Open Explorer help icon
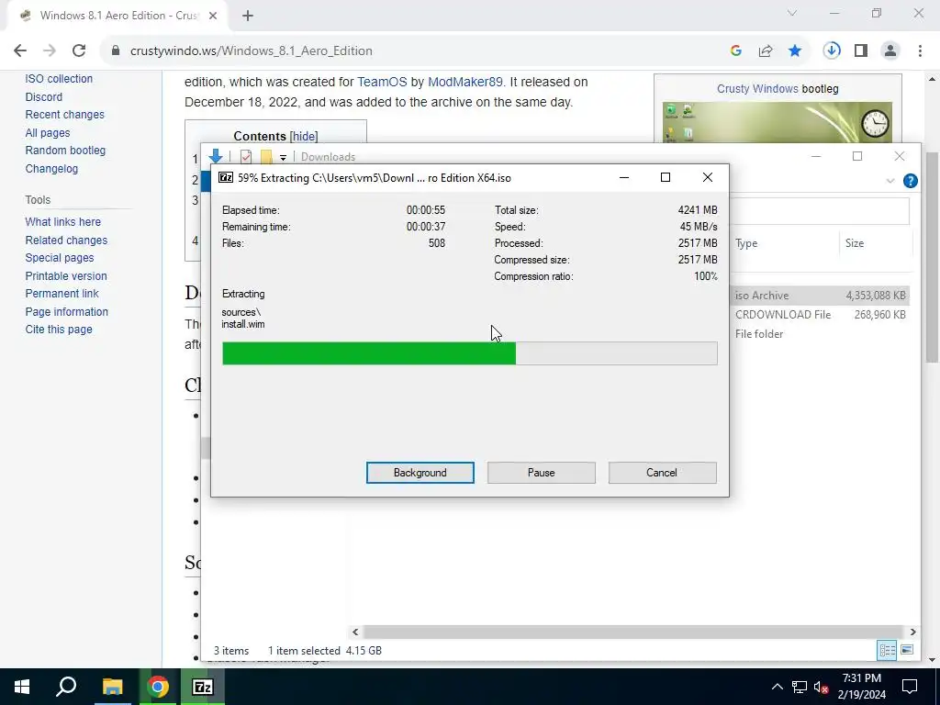The height and width of the screenshot is (705, 940). tap(910, 181)
